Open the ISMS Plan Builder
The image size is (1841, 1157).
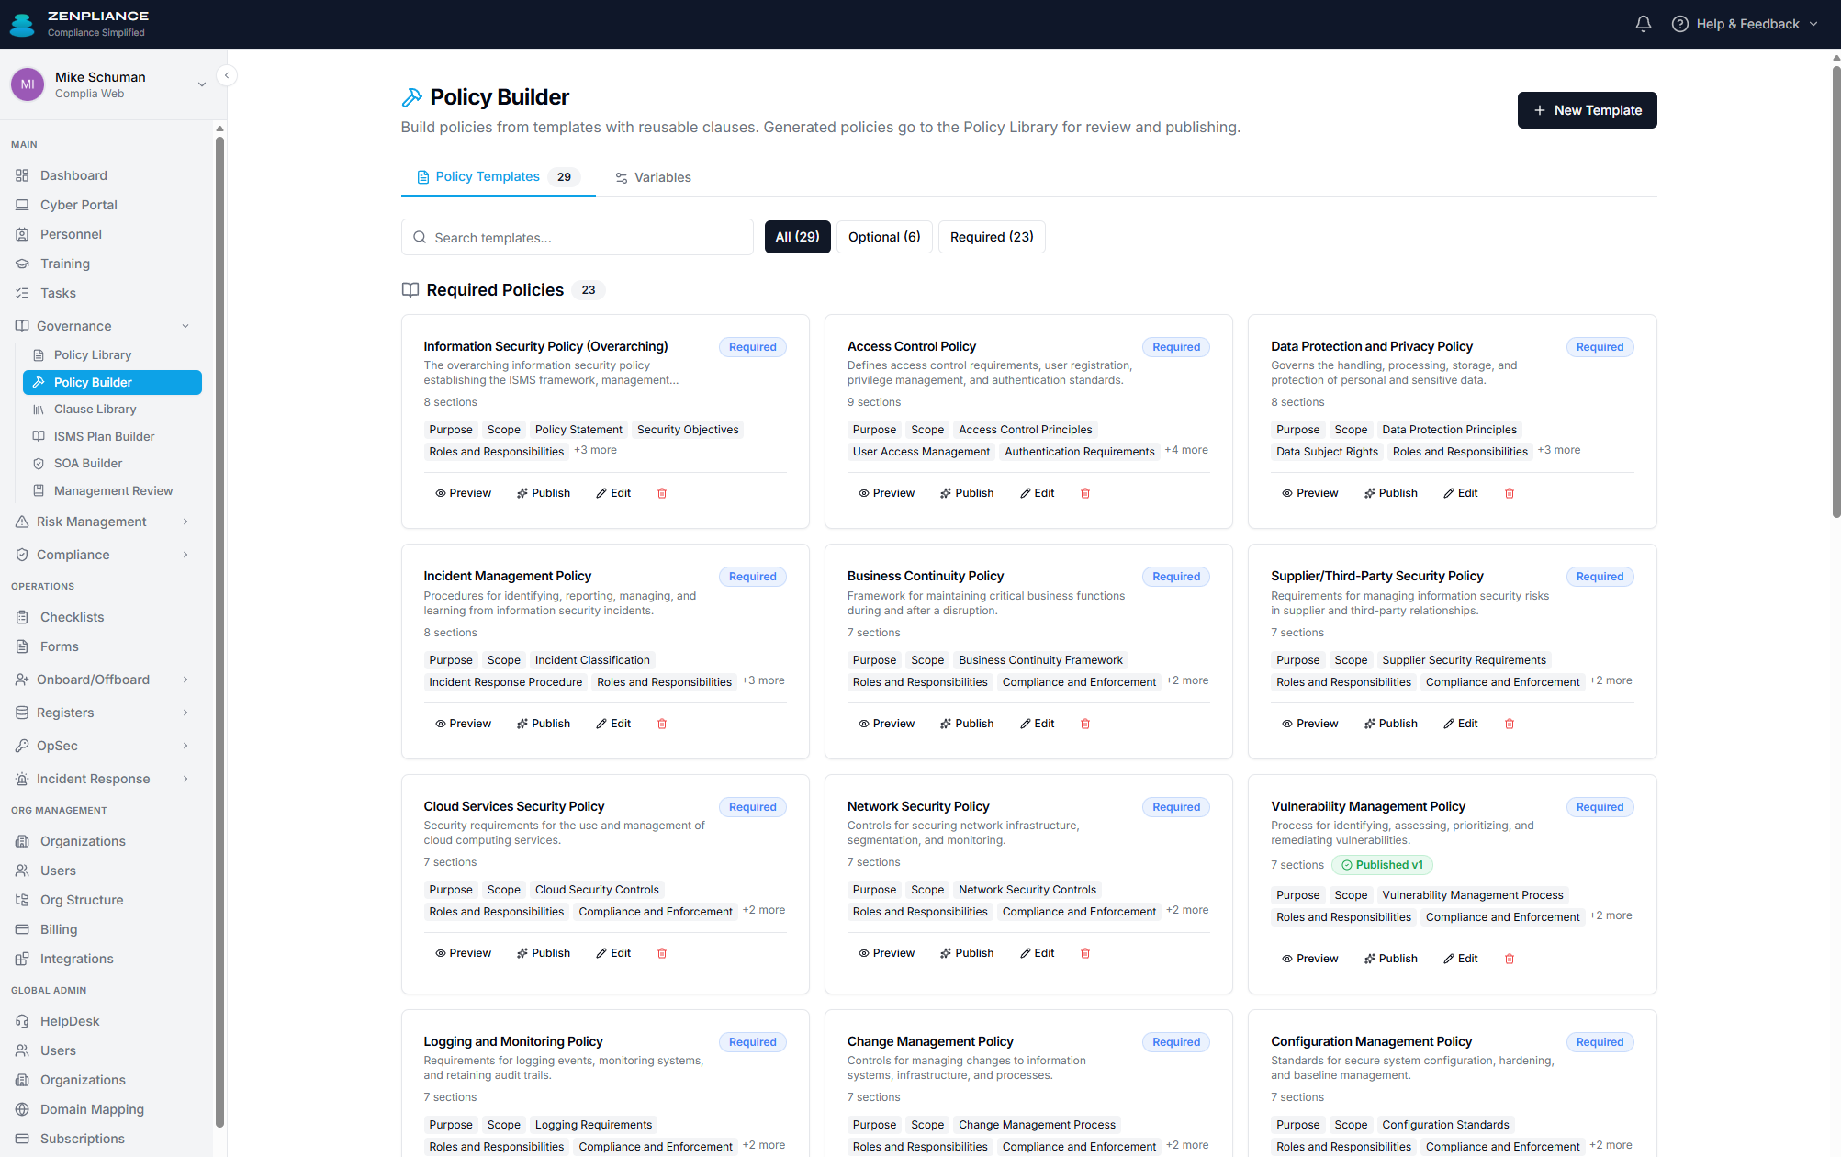(102, 436)
